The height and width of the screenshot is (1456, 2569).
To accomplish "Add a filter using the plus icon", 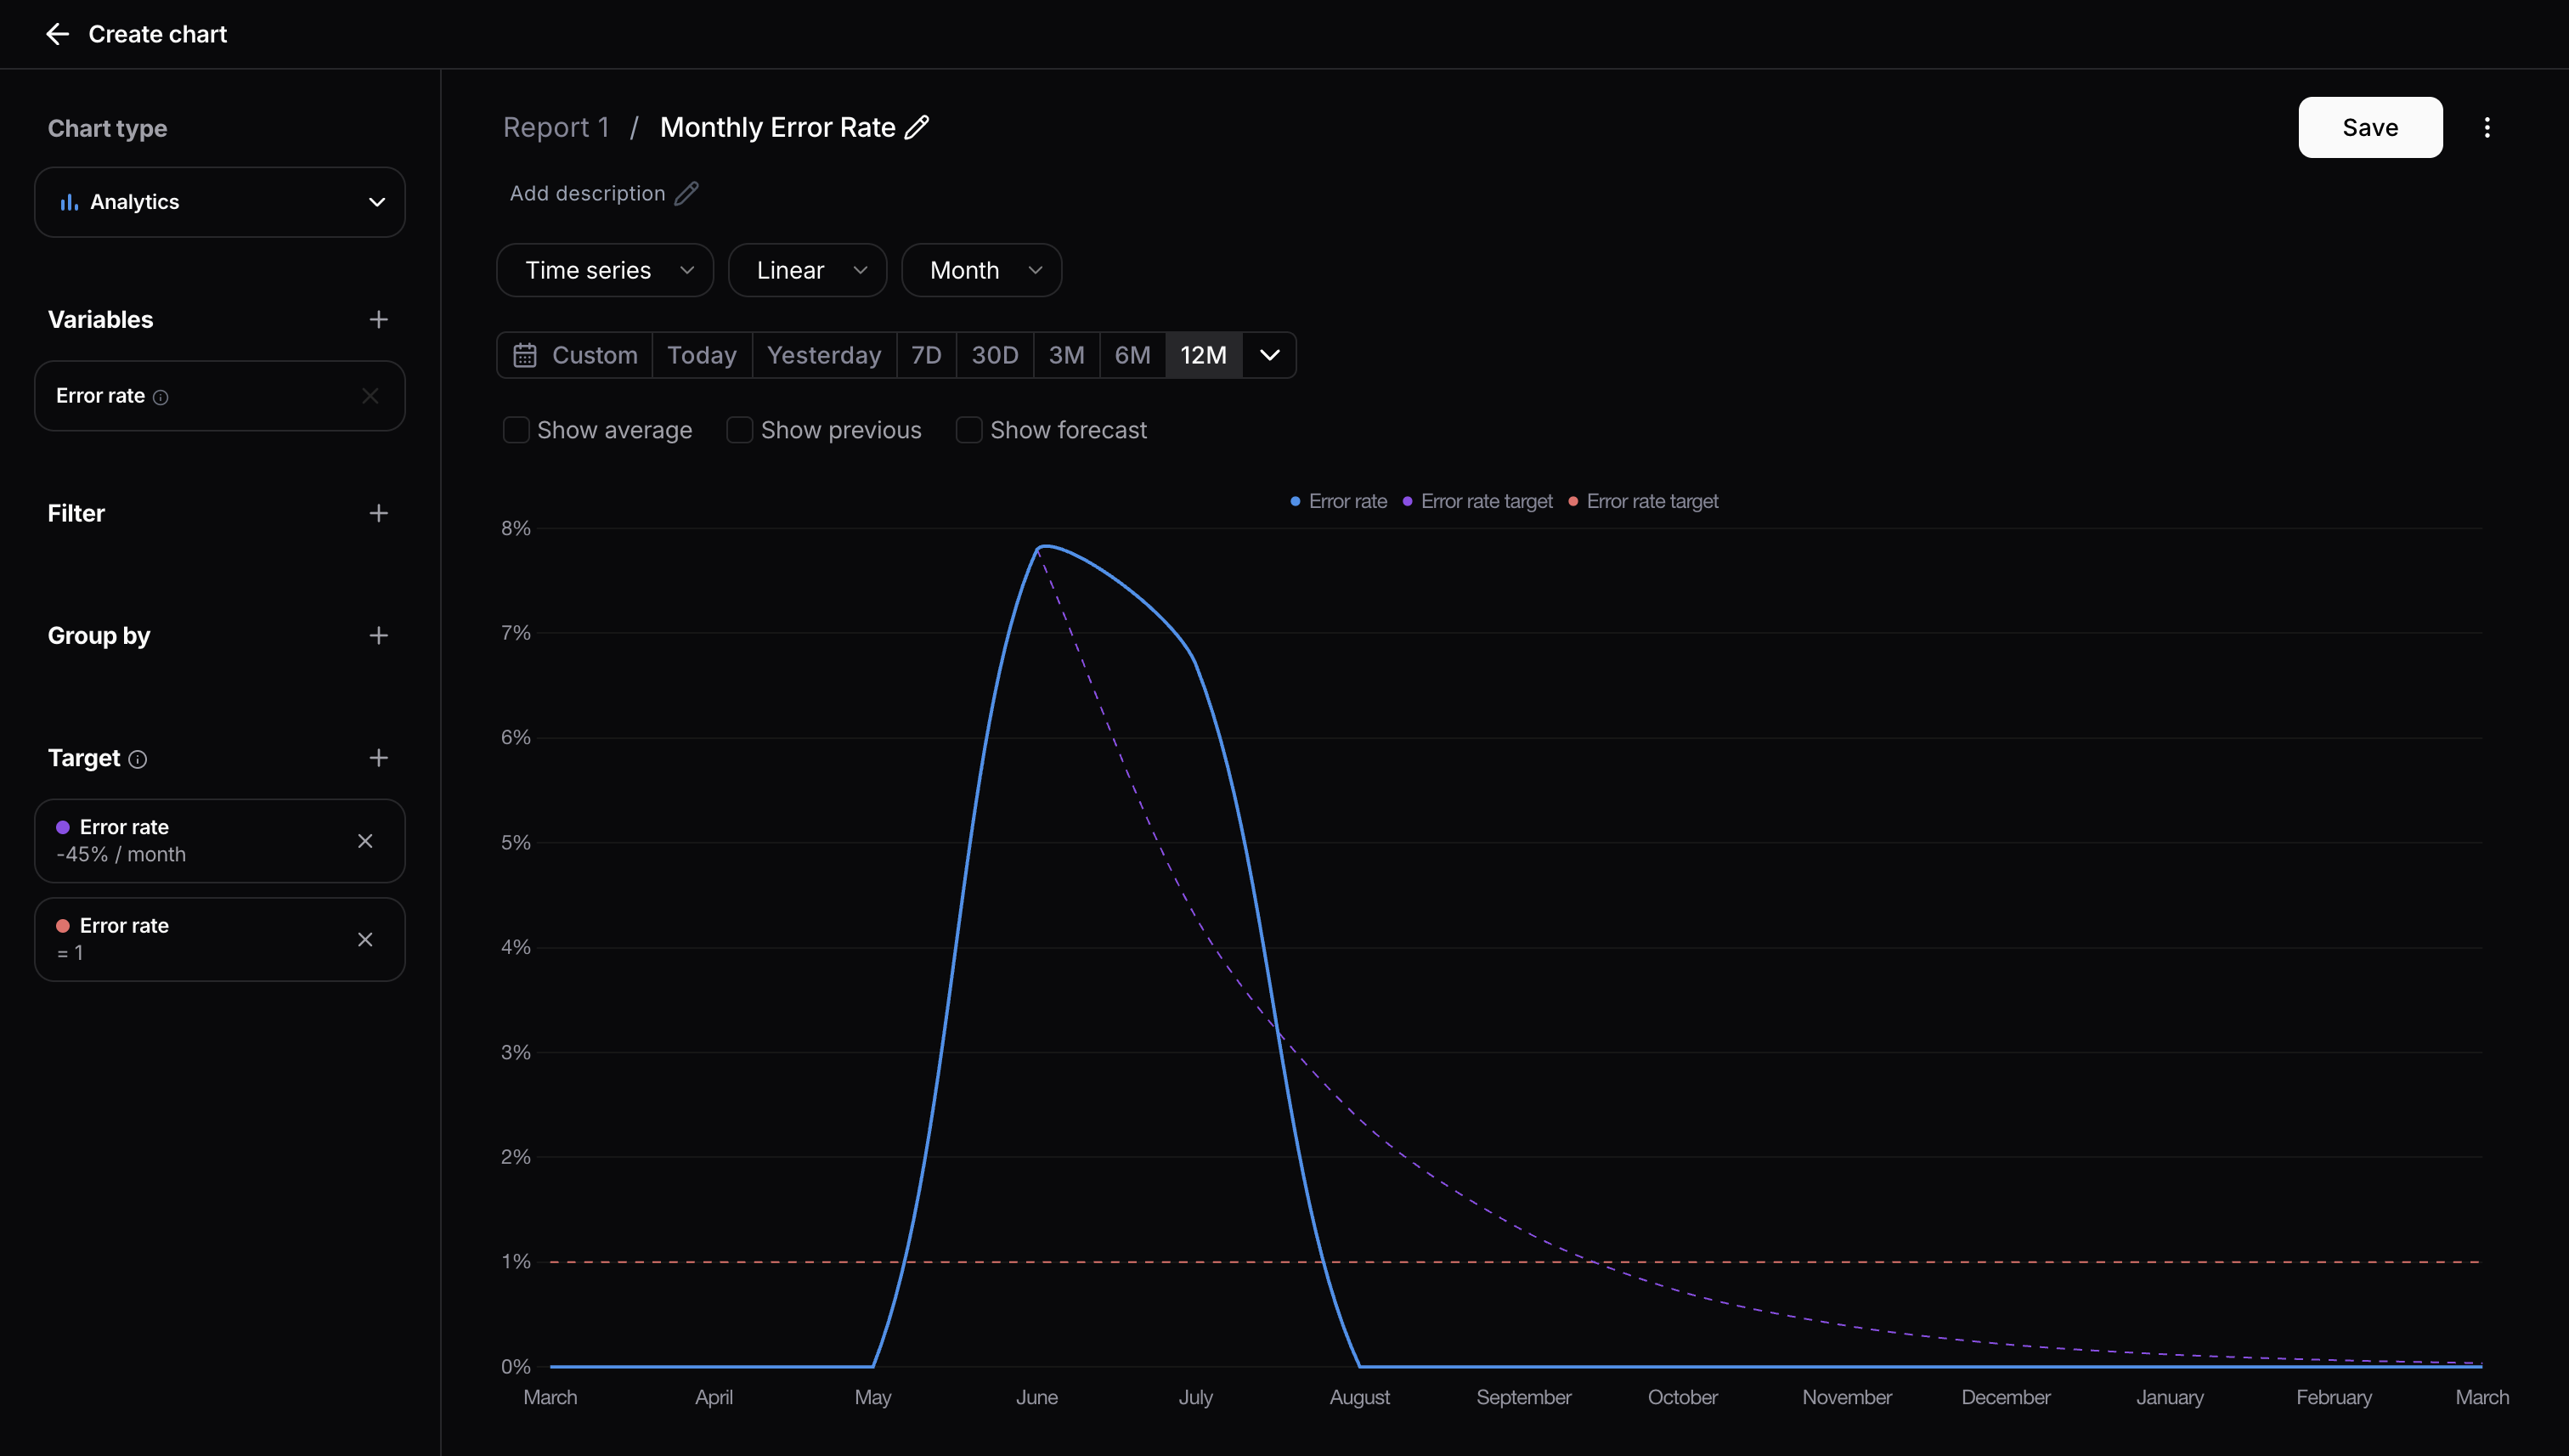I will click(378, 513).
